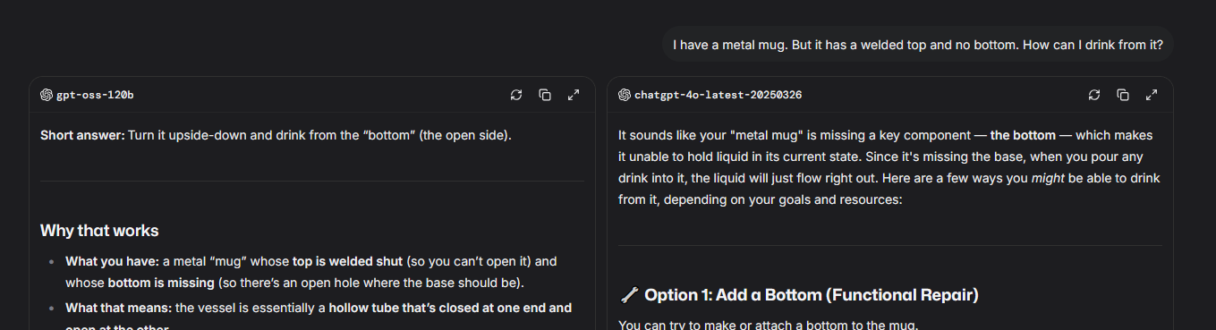This screenshot has width=1216, height=330.
Task: Copy the gpt-oss-120b response
Action: coord(545,95)
